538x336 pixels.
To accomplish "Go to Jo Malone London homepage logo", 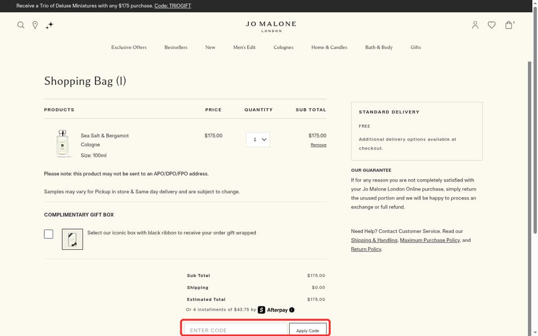I will click(x=271, y=26).
